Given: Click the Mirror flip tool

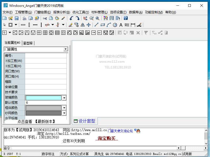Looking at the screenshot, I should pos(83,25).
